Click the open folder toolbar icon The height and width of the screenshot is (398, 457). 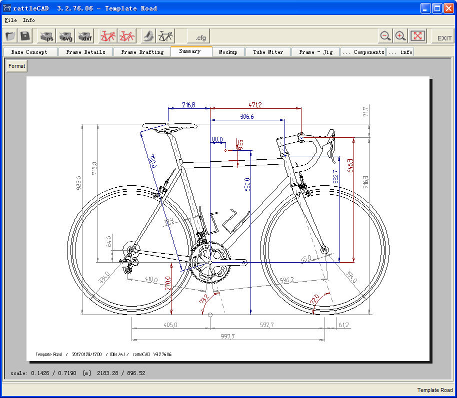click(x=10, y=36)
